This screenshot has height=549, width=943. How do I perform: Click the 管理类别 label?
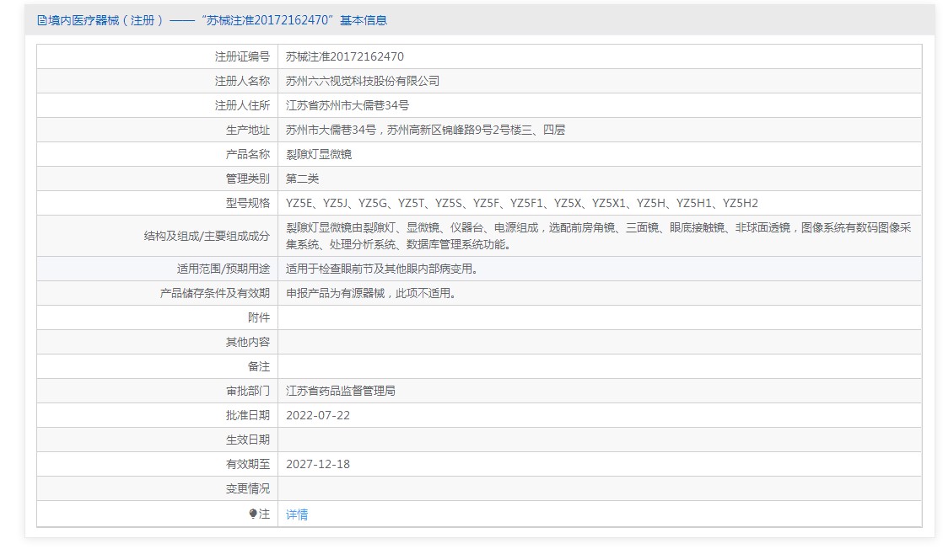click(248, 179)
